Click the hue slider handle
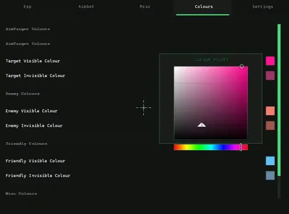This screenshot has height=214, width=289. [241, 147]
